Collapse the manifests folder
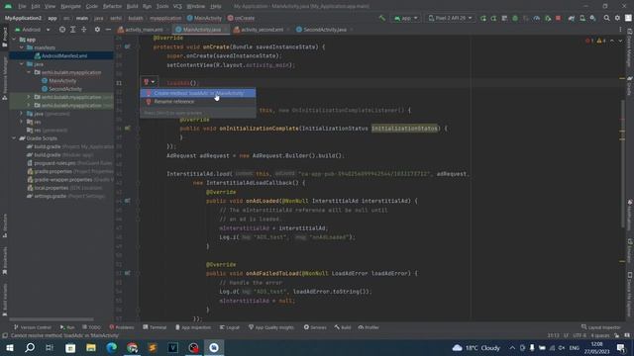 pyautogui.click(x=22, y=47)
